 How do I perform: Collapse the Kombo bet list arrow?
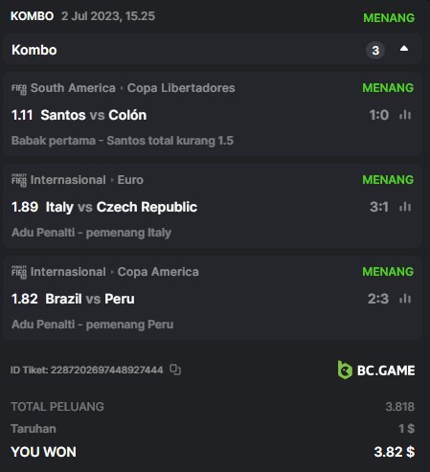[x=404, y=49]
